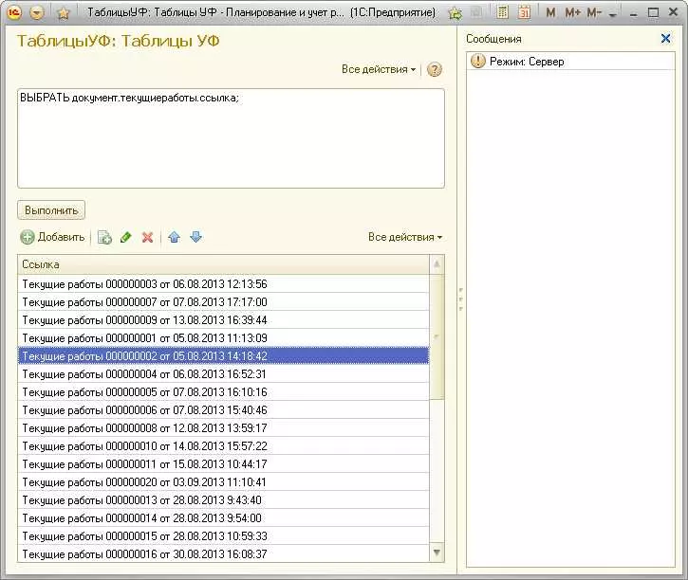688x580 pixels.
Task: Click the warning icon beside Режим: Сервер
Action: (x=478, y=61)
